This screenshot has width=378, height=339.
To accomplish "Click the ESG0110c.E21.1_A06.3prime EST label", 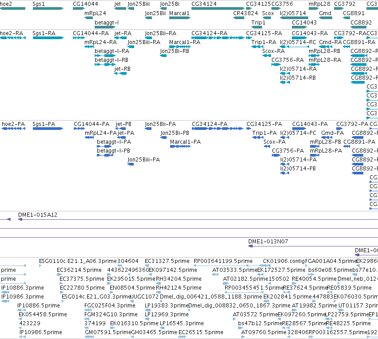I will click(78, 261).
